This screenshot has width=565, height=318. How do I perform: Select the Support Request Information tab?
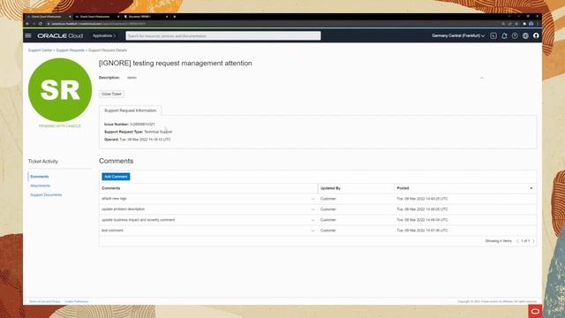coord(130,110)
